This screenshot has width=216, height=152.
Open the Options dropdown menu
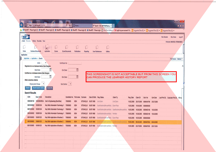180,59
